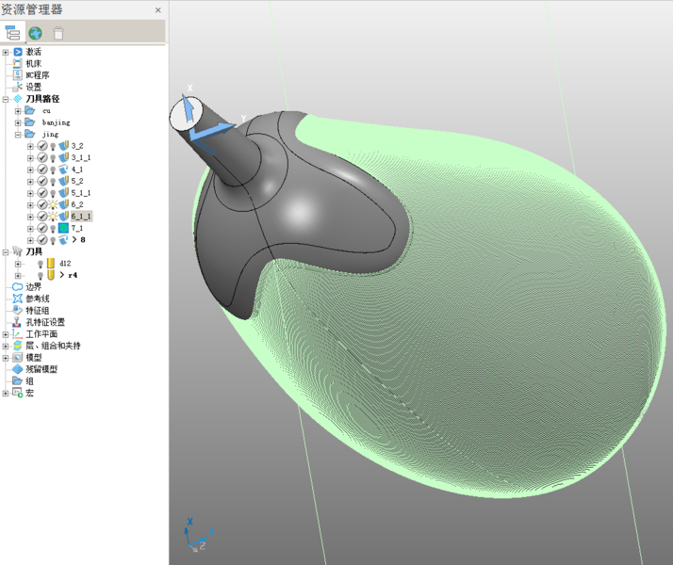Select the 边界 boundary cloud icon
This screenshot has height=565, width=673.
pyautogui.click(x=18, y=287)
